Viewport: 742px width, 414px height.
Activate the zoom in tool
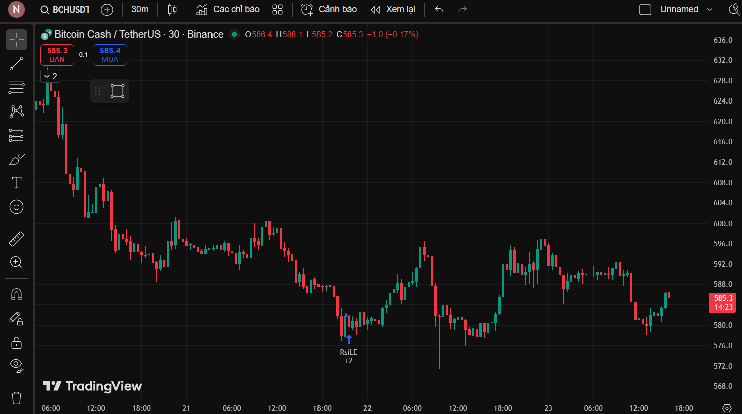(x=16, y=262)
